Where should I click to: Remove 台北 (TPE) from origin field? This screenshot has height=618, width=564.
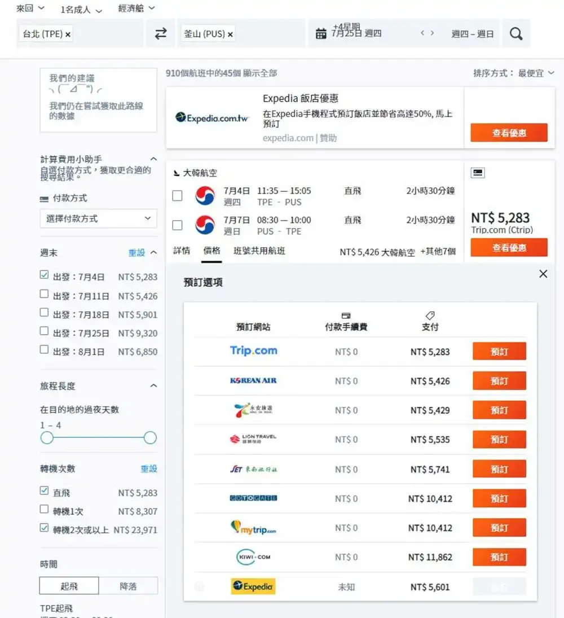pyautogui.click(x=68, y=34)
